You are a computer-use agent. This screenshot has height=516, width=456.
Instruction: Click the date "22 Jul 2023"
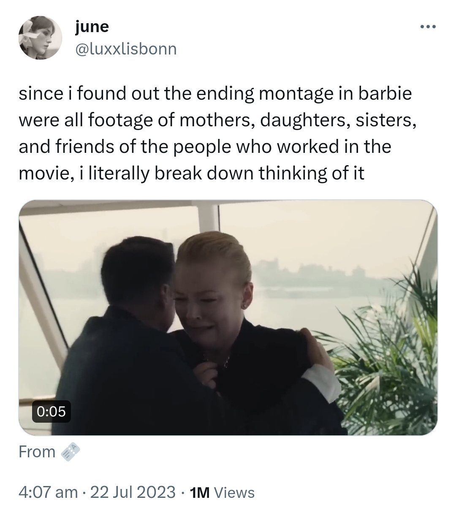(x=133, y=492)
